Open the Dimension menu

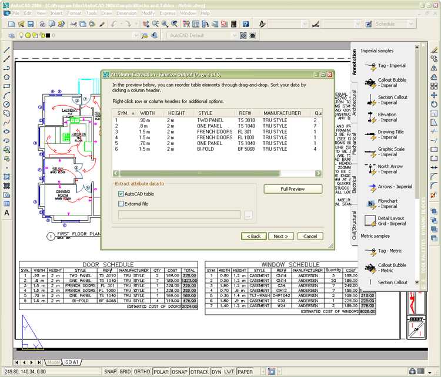[126, 13]
